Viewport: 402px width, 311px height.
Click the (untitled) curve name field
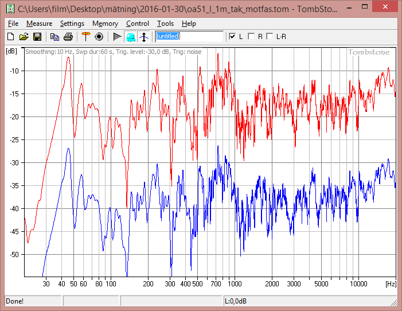(189, 37)
